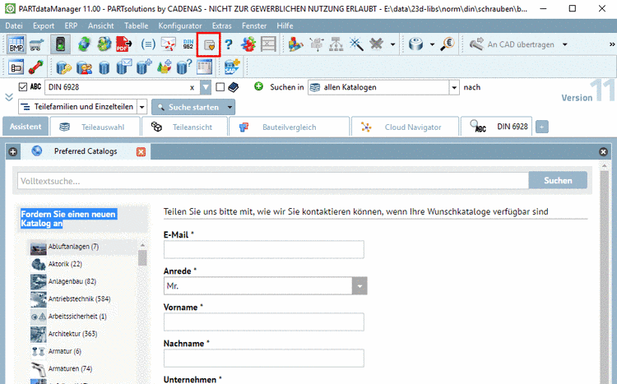The image size is (617, 384).
Task: Click the database with key icon
Action: (x=63, y=67)
